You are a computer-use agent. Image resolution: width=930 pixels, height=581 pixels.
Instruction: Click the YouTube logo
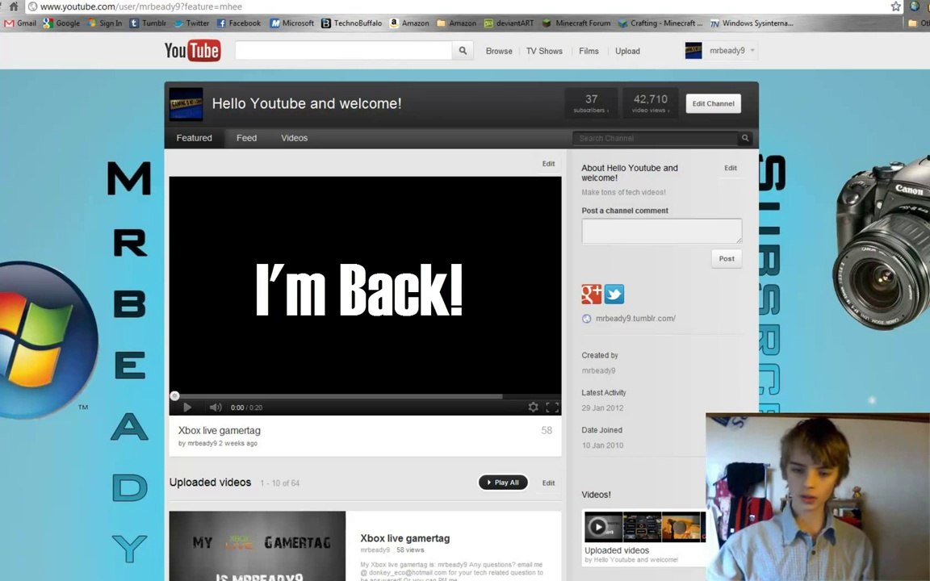[x=192, y=50]
